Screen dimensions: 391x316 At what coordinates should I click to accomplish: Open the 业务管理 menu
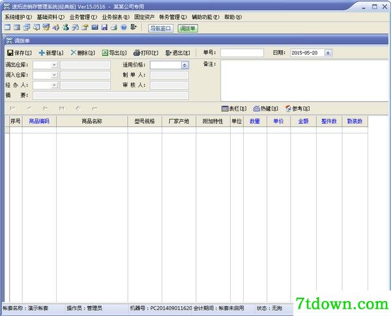click(x=83, y=17)
